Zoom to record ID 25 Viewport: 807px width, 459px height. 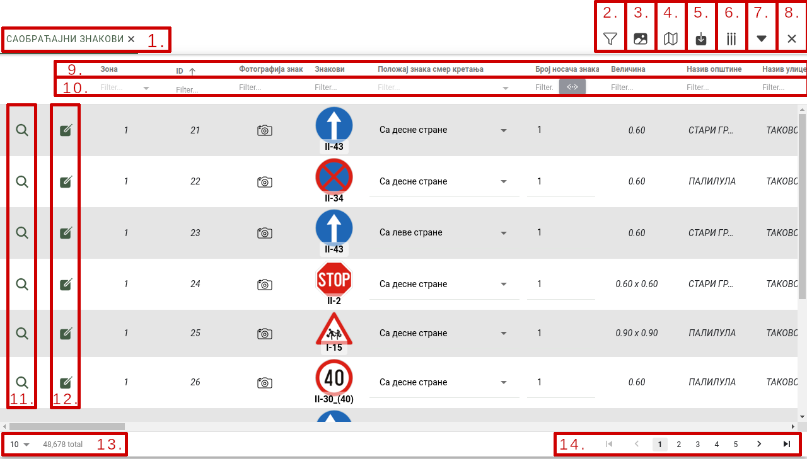coord(22,334)
